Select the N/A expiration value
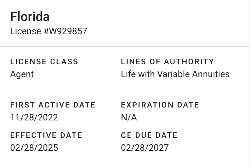 tap(129, 118)
